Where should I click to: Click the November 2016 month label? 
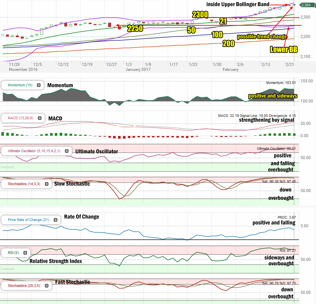23,69
